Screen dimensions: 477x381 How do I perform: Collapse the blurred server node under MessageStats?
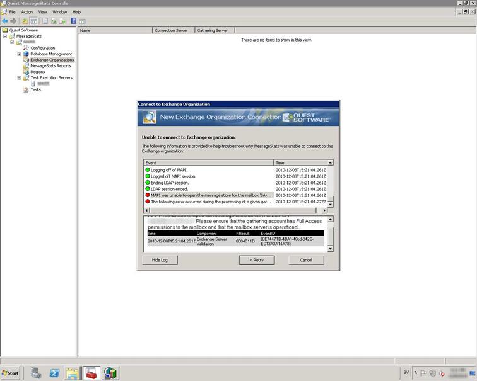point(12,42)
